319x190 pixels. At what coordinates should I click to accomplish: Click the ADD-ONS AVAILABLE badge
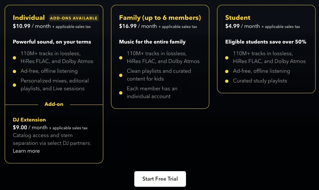click(73, 18)
